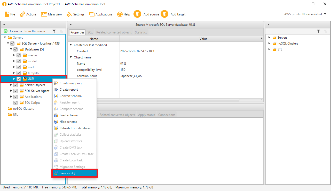Choose Convert schema in the context menu
331x191 pixels.
(x=70, y=96)
